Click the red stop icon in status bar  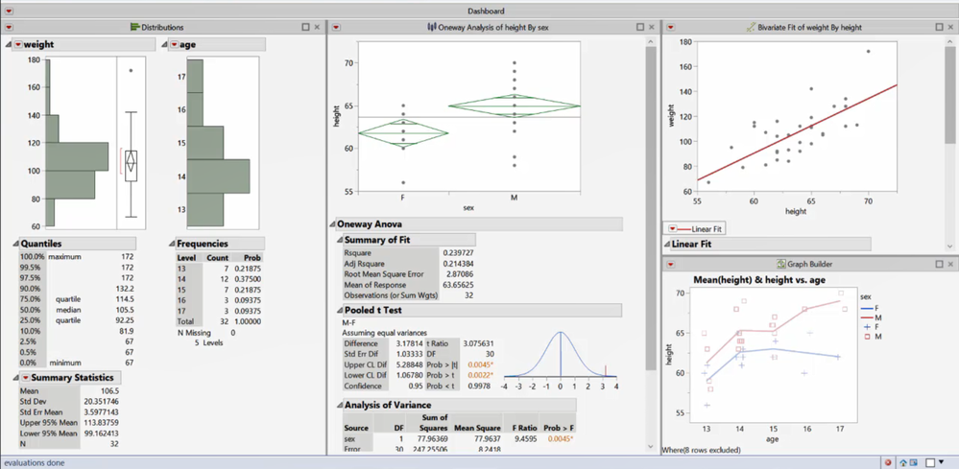[x=888, y=463]
